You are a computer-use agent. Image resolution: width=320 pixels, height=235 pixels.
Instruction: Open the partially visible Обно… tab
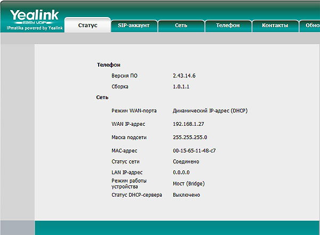pos(311,26)
